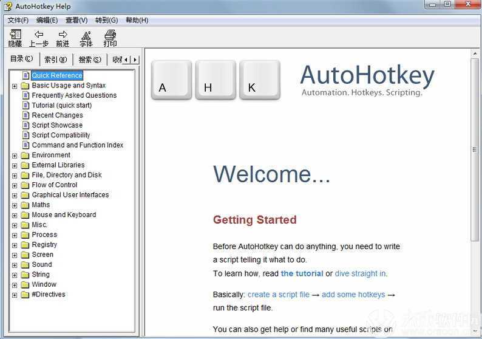This screenshot has width=482, height=339.
Task: Expand the Screen tree node
Action: 15,255
